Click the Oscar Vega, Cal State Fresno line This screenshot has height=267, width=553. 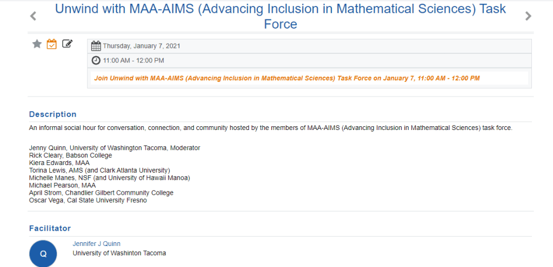(x=88, y=201)
